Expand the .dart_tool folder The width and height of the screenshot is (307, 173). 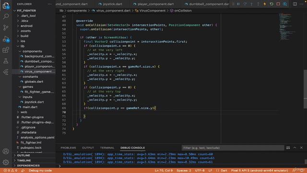click(x=28, y=16)
